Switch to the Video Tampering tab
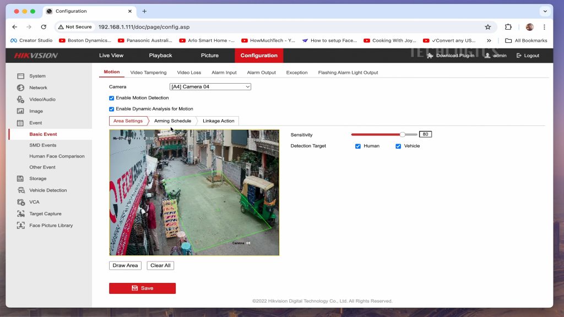This screenshot has height=317, width=564. (x=148, y=73)
